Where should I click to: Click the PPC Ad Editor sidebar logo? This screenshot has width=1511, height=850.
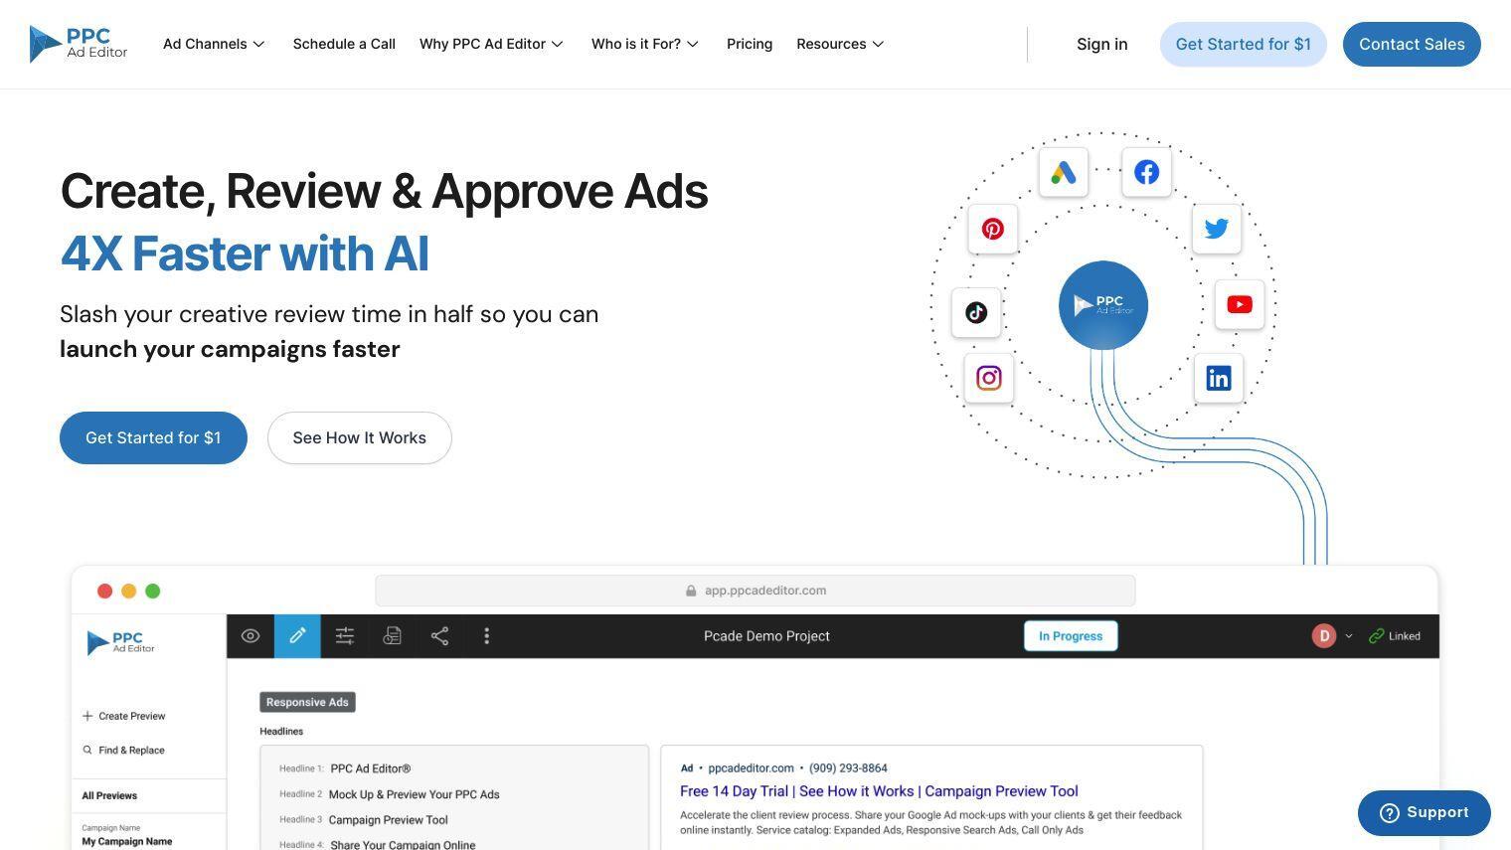(120, 642)
